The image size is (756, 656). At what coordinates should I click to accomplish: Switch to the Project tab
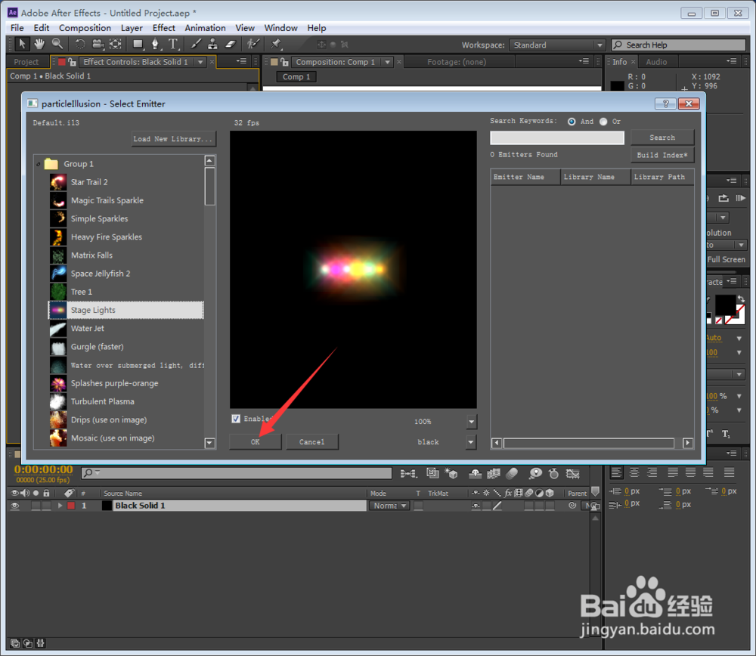(x=26, y=62)
